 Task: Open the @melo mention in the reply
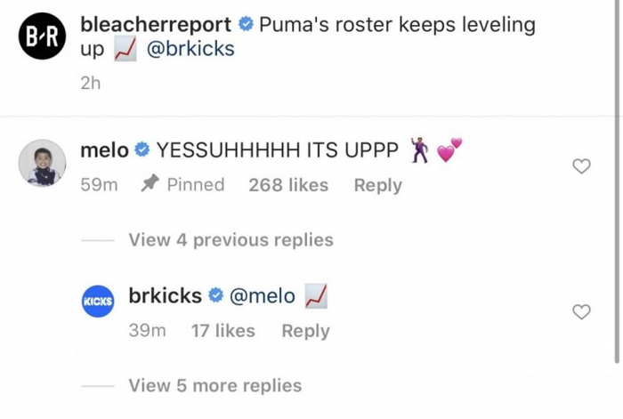coord(263,296)
